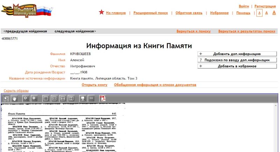Fit the page image to height
Image resolution: width=280 pixels, height=152 pixels.
71,98
